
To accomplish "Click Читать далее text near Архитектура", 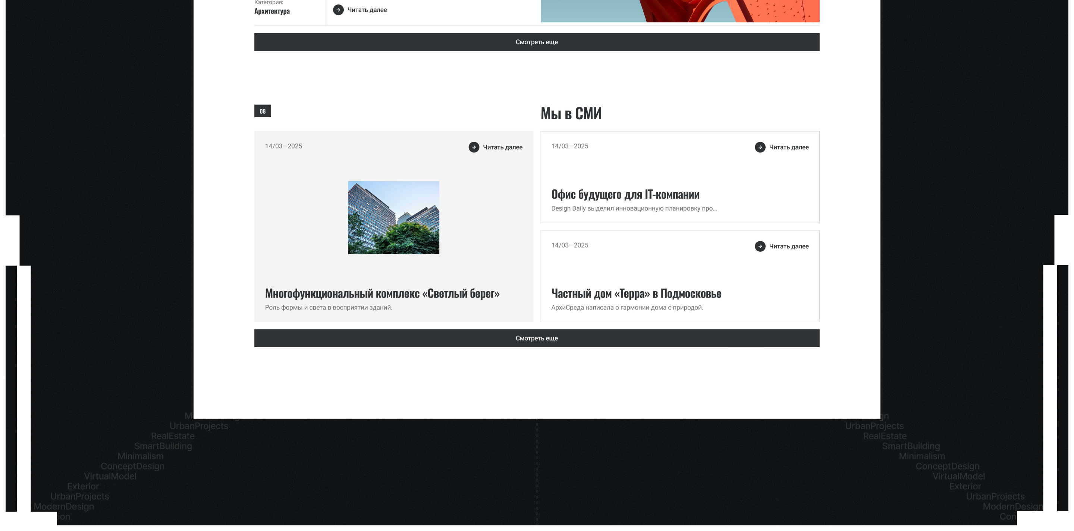I will tap(367, 10).
